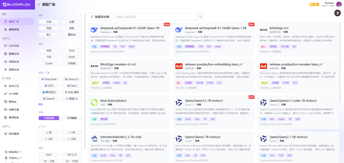Viewport: 344px width, 163px height.
Task: Toggle the 可用赠费 price filter
Action: [x=72, y=118]
